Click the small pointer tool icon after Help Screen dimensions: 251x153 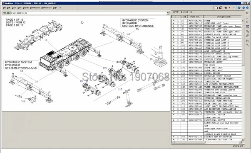tap(60, 7)
